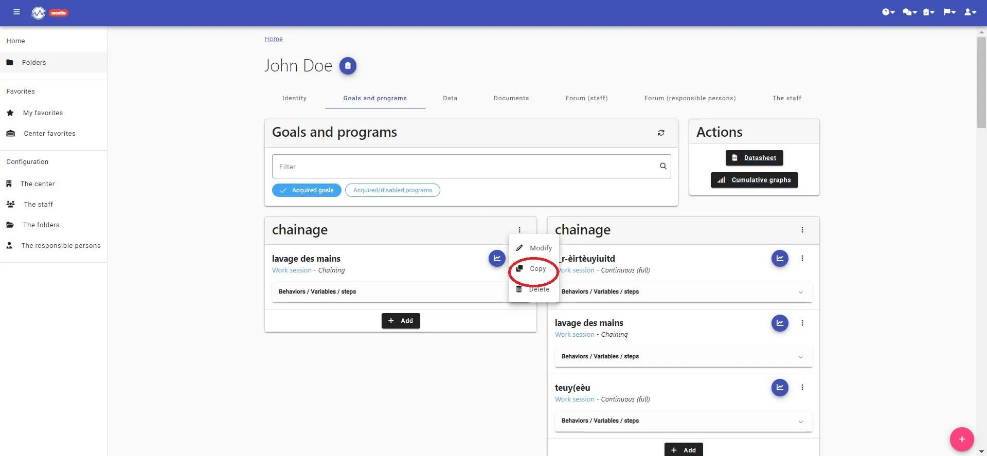Viewport: 987px width, 456px height.
Task: Open The responsible persons in the sidebar
Action: [x=53, y=245]
